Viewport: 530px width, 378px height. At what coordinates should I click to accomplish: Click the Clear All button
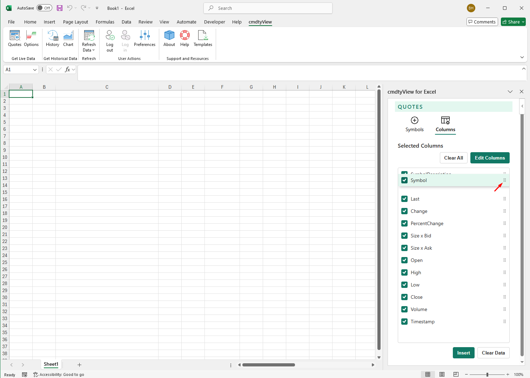coord(454,158)
